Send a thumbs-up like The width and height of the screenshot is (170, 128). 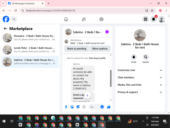point(109,107)
